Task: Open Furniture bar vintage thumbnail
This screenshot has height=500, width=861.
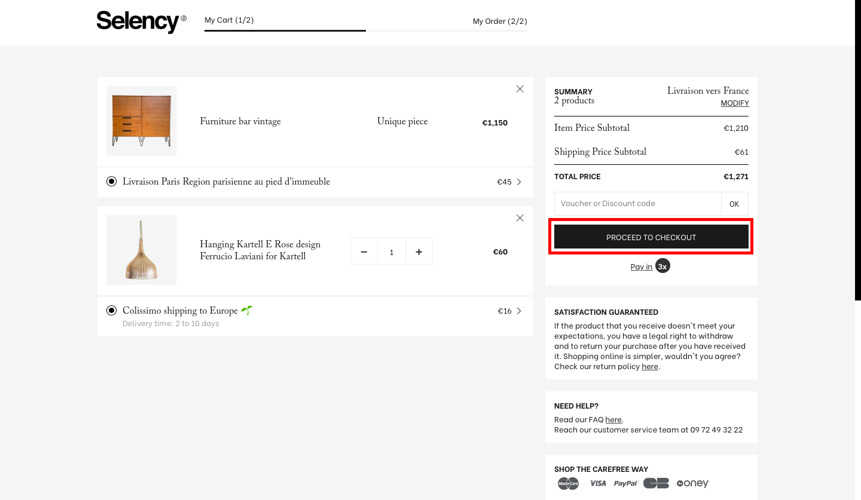Action: (x=141, y=121)
